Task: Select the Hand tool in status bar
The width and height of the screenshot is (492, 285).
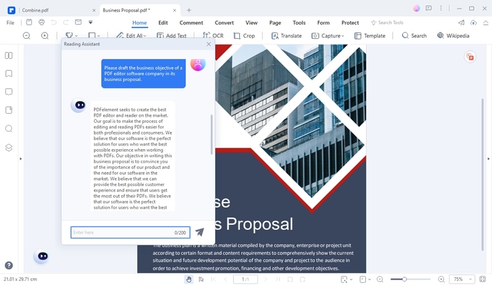Action: (x=189, y=279)
